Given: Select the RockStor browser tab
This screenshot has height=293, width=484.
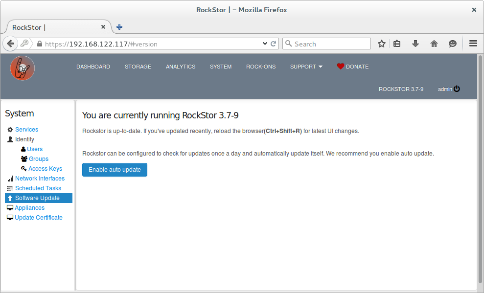Looking at the screenshot, I should (59, 27).
